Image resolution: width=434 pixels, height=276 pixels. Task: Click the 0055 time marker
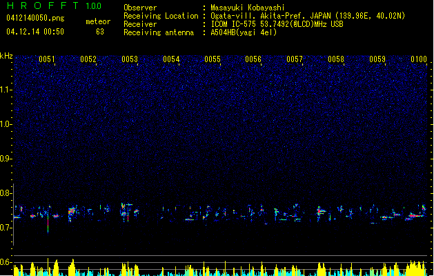click(213, 59)
